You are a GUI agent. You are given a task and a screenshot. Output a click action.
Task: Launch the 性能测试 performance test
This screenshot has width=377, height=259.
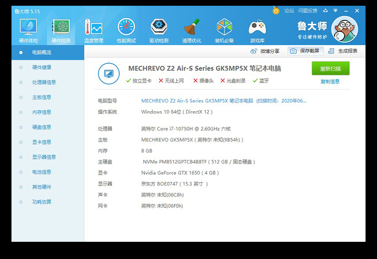pyautogui.click(x=126, y=31)
